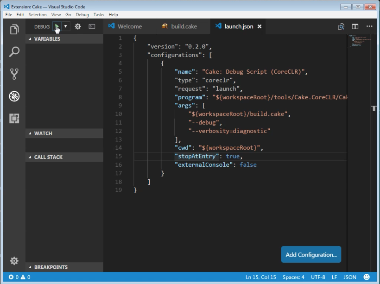This screenshot has height=284, width=380.
Task: Change encoding via UTF-8 status item
Action: click(318, 277)
